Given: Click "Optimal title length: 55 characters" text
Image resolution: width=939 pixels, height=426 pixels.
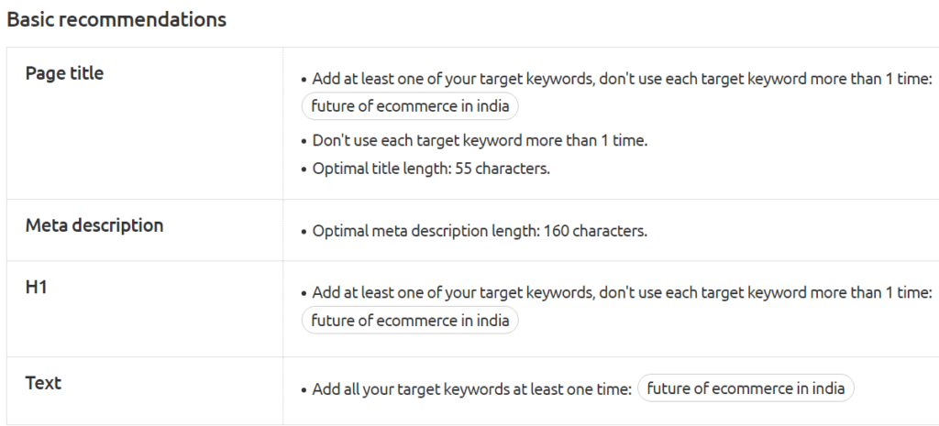Looking at the screenshot, I should (x=431, y=169).
